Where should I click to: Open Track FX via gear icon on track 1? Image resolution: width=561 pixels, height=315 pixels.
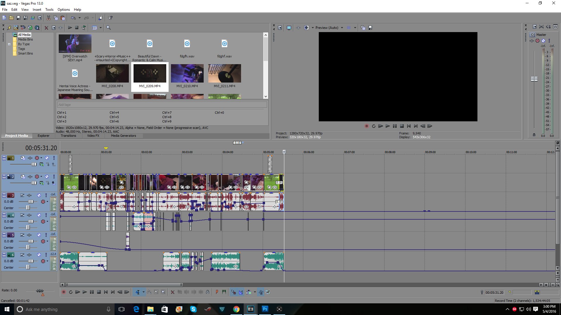coord(37,158)
